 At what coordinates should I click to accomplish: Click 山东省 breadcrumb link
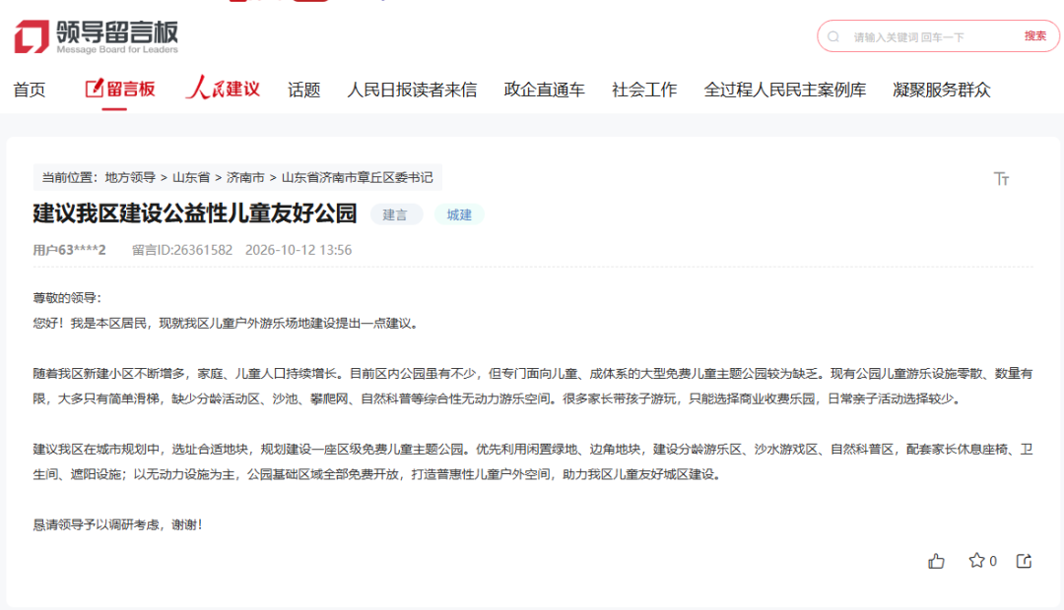click(x=191, y=177)
